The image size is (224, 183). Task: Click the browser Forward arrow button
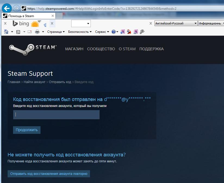click(16, 9)
